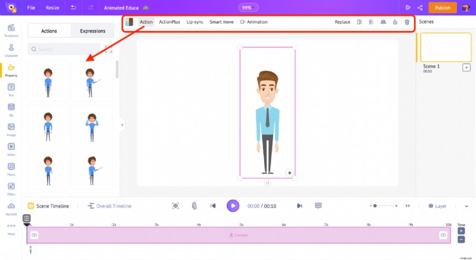Delete the character with the trash icon

point(407,22)
